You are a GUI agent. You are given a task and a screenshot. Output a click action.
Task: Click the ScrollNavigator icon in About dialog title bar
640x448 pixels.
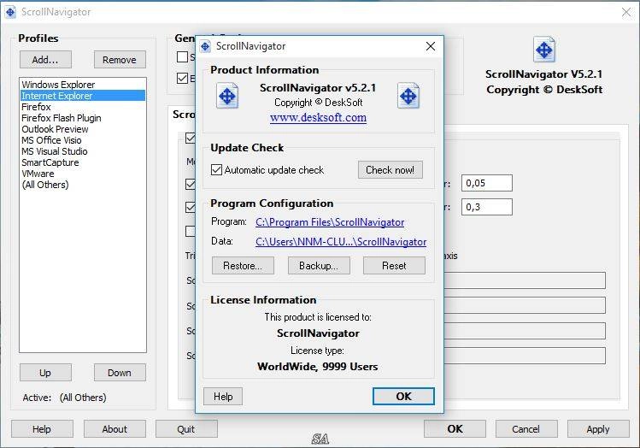point(205,46)
